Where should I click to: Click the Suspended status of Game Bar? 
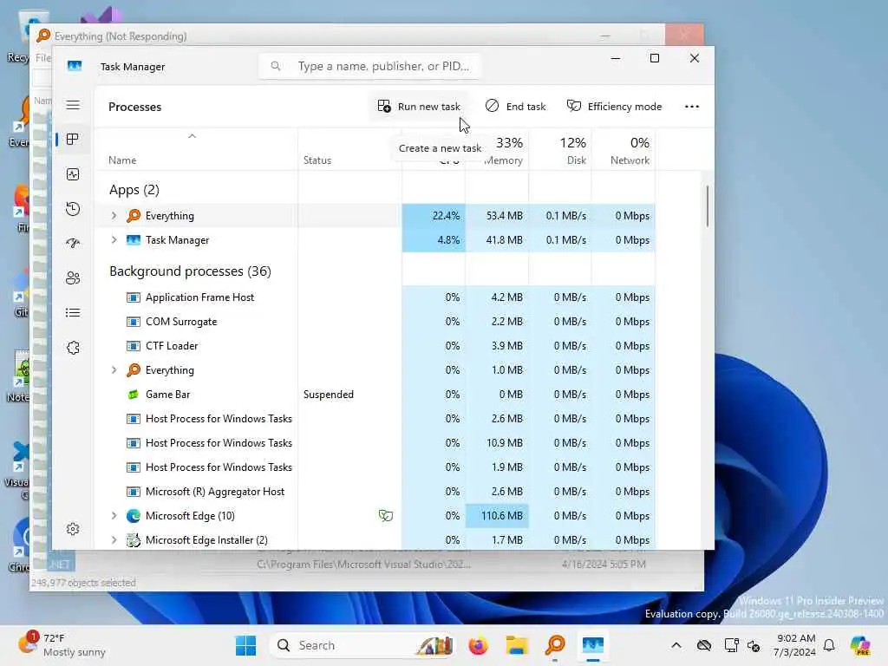tap(329, 395)
